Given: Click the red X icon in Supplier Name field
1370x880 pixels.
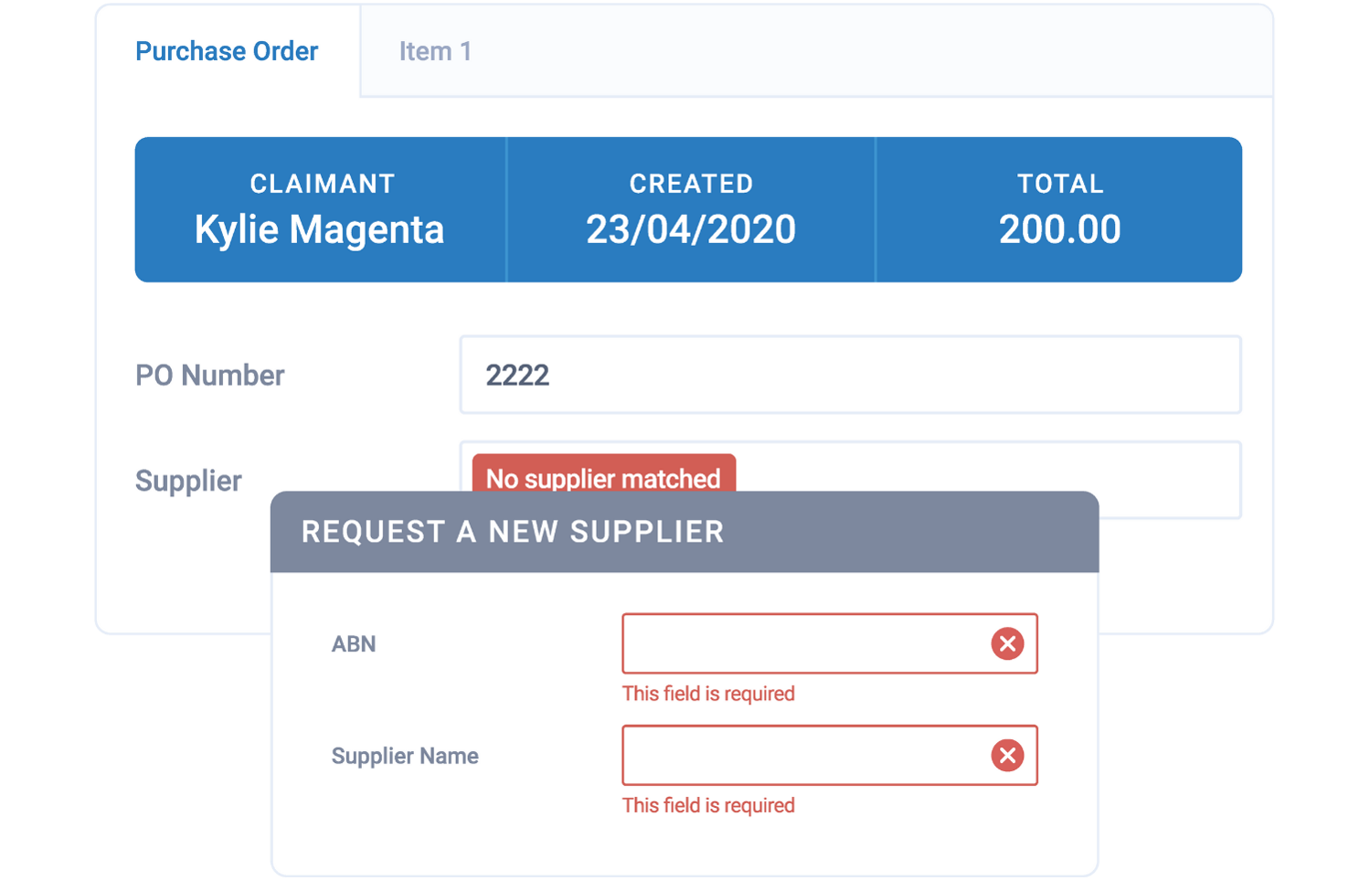Looking at the screenshot, I should (x=1007, y=756).
